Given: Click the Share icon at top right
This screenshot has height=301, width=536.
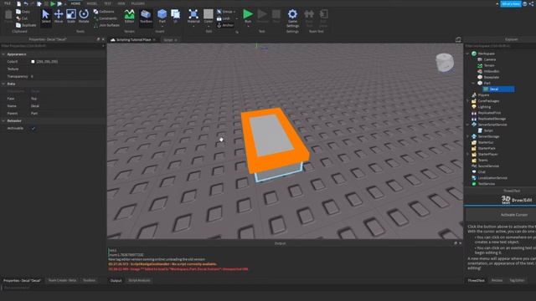Looking at the screenshot, I should point(531,3).
